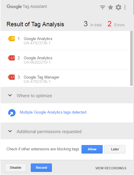The image size is (134, 176).
Task: Click the blue arrow icon beside Multiple tags
Action: [12, 113]
